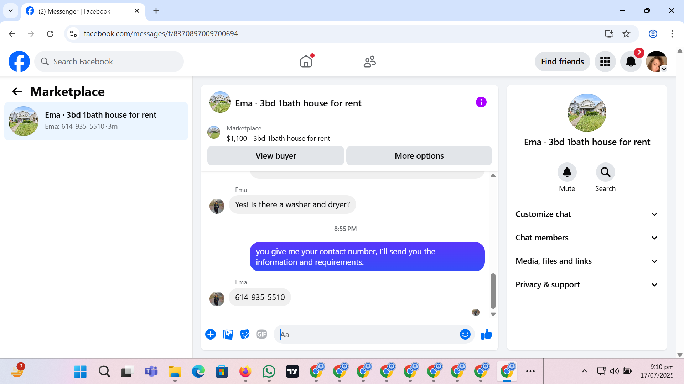Click the listing photo in right panel
Image resolution: width=684 pixels, height=384 pixels.
[x=587, y=113]
